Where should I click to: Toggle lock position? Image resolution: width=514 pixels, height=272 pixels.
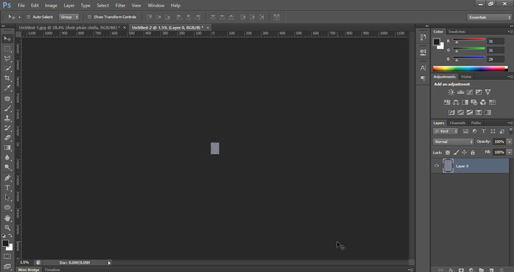464,152
